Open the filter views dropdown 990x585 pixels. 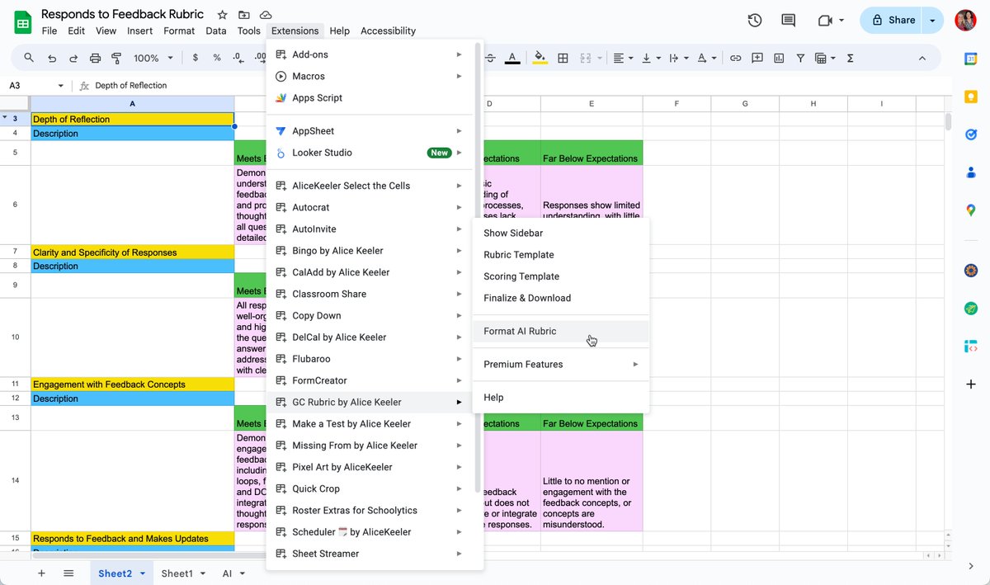(824, 58)
